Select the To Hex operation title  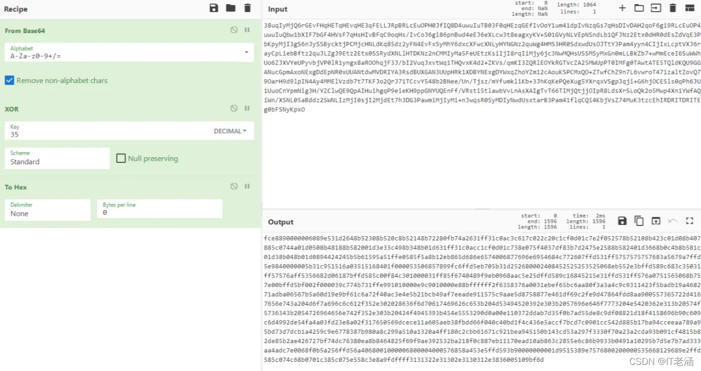click(16, 187)
